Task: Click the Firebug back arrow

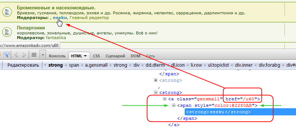Action: [x=16, y=55]
